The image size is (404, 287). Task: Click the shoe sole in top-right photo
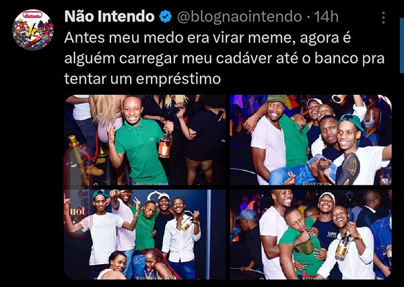[x=348, y=169]
